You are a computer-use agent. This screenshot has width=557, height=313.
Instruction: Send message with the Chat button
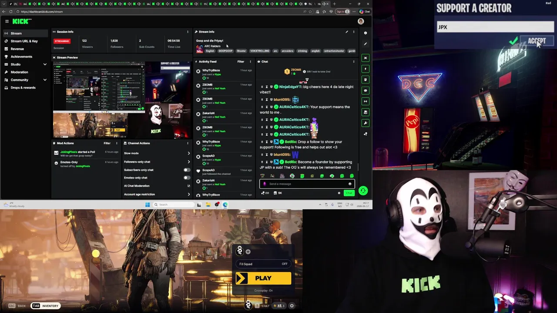click(x=349, y=193)
